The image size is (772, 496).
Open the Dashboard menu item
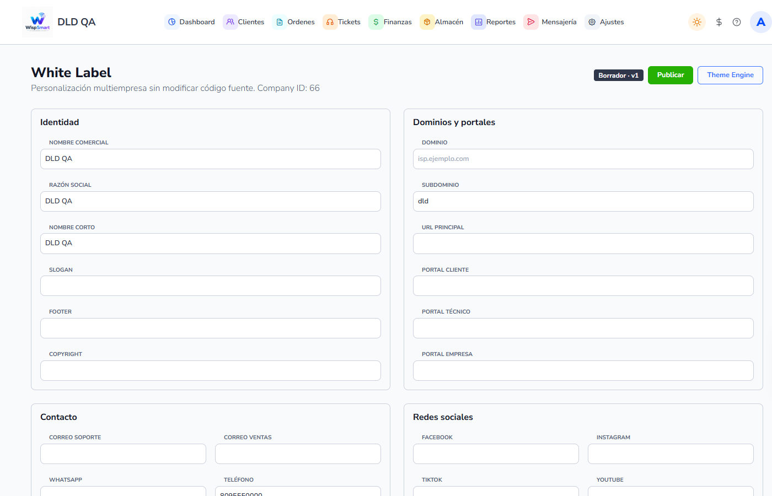[190, 22]
